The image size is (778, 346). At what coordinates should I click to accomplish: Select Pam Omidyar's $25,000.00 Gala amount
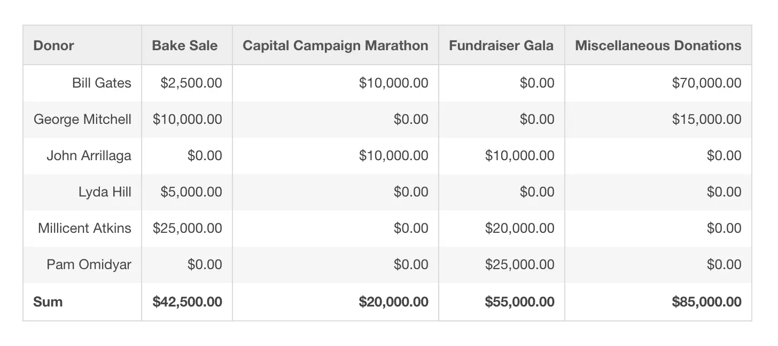519,264
